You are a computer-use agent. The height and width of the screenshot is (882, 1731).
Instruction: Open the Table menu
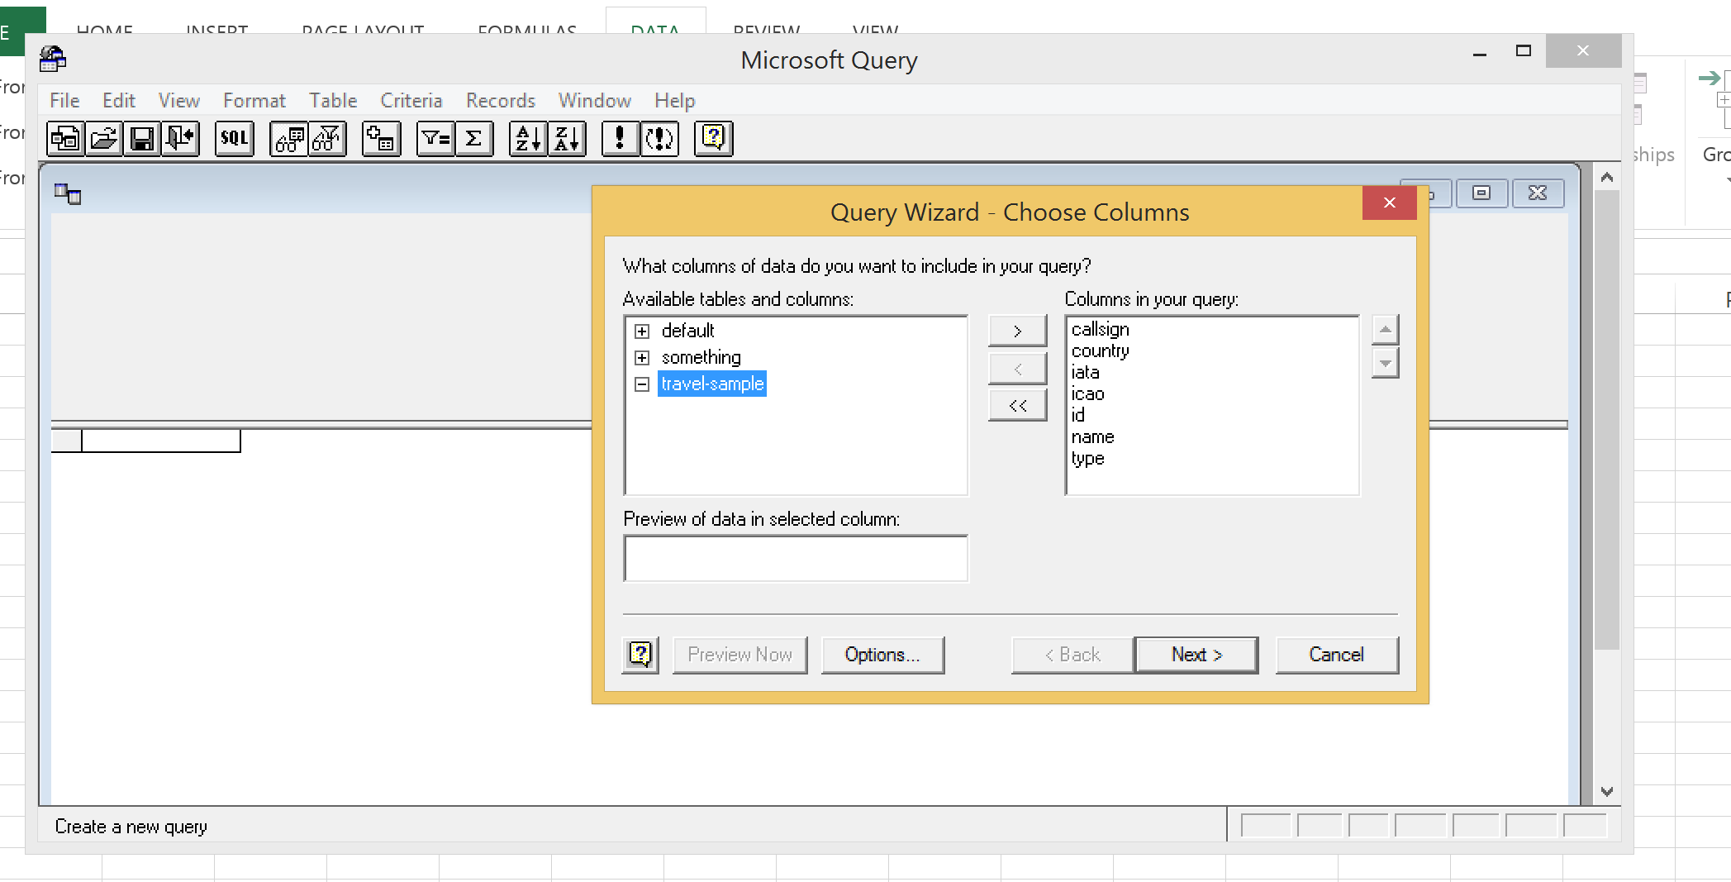333,101
